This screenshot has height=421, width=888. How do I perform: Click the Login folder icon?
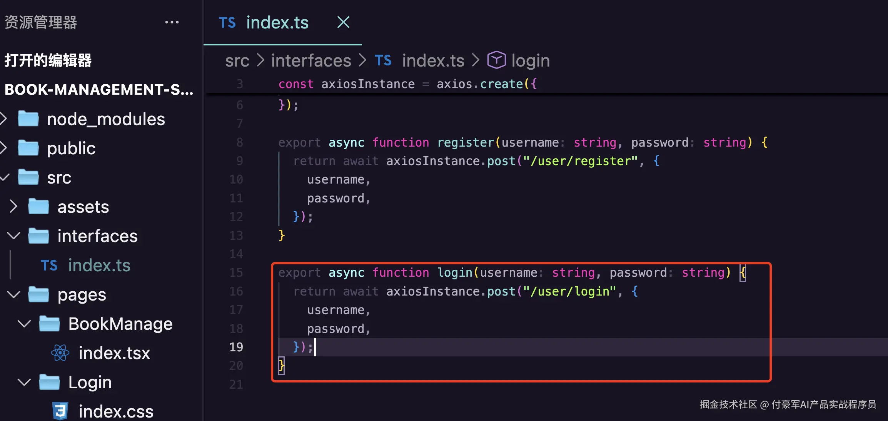[x=50, y=382]
